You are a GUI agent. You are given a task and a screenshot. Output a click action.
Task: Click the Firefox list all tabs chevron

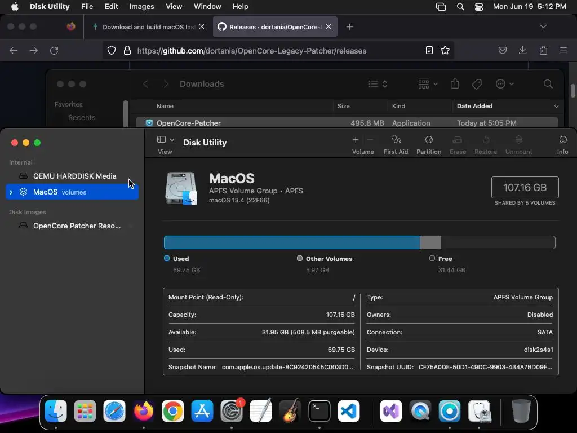pos(543,26)
